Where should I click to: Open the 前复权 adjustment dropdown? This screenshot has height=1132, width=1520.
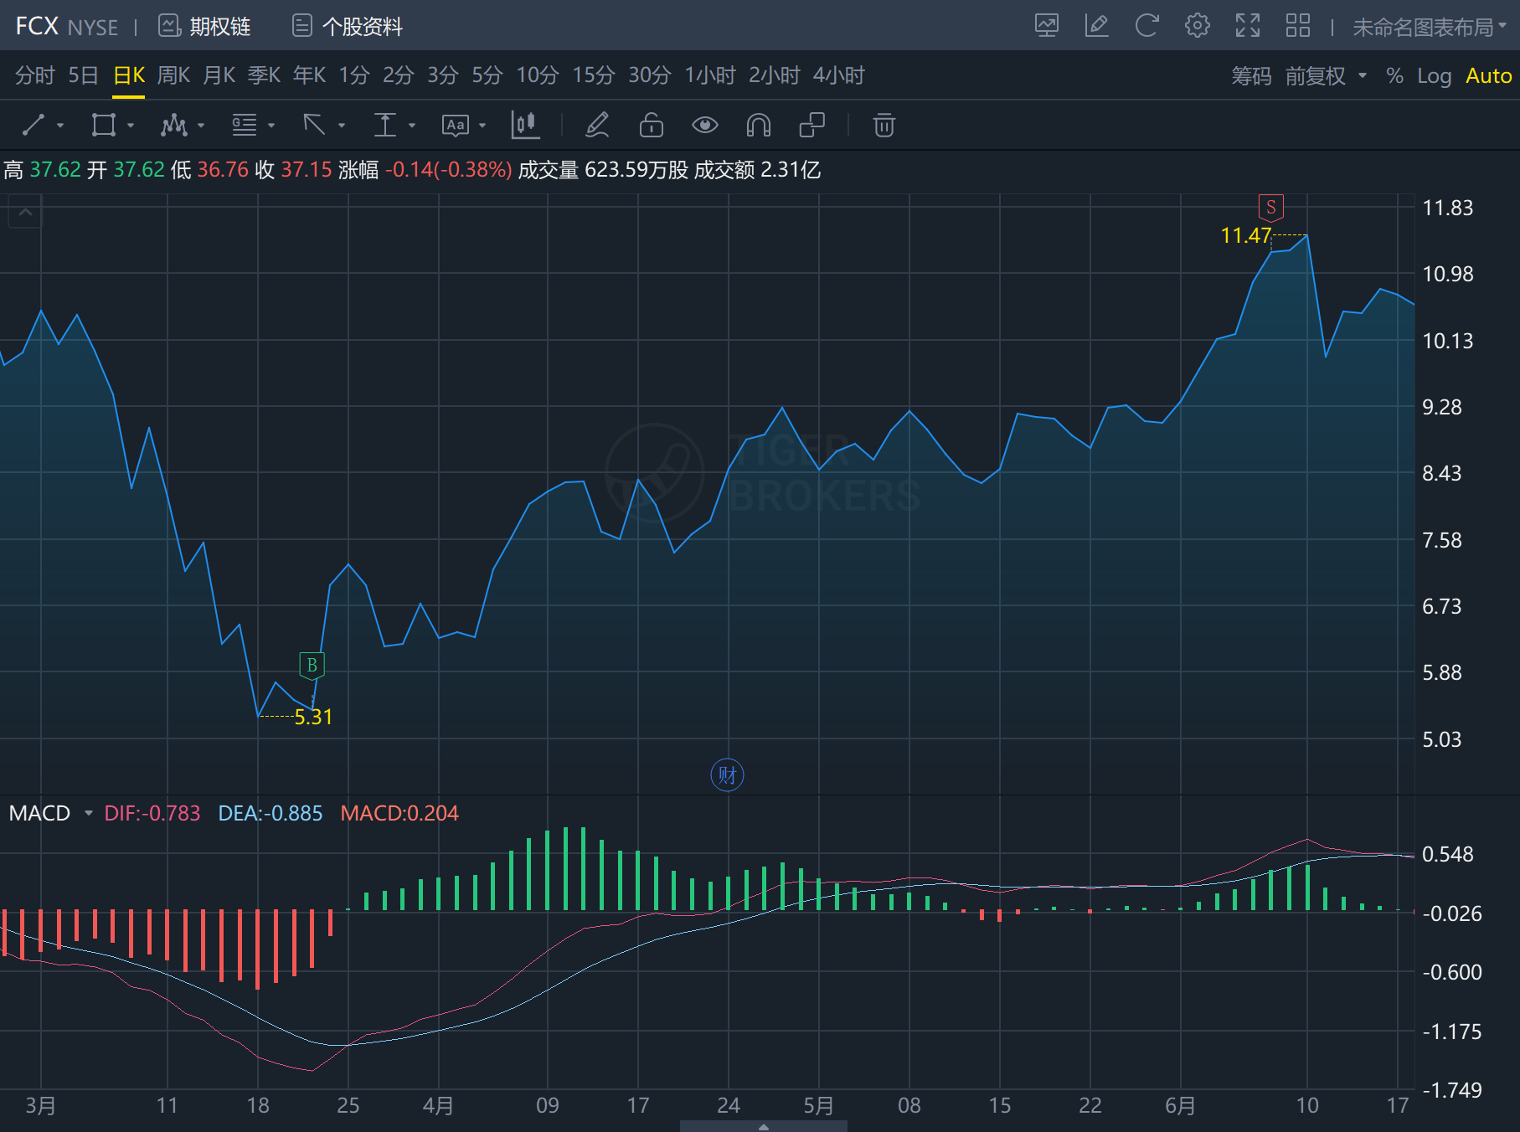[x=1326, y=76]
